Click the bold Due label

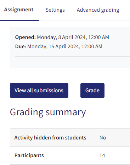tap(21, 46)
